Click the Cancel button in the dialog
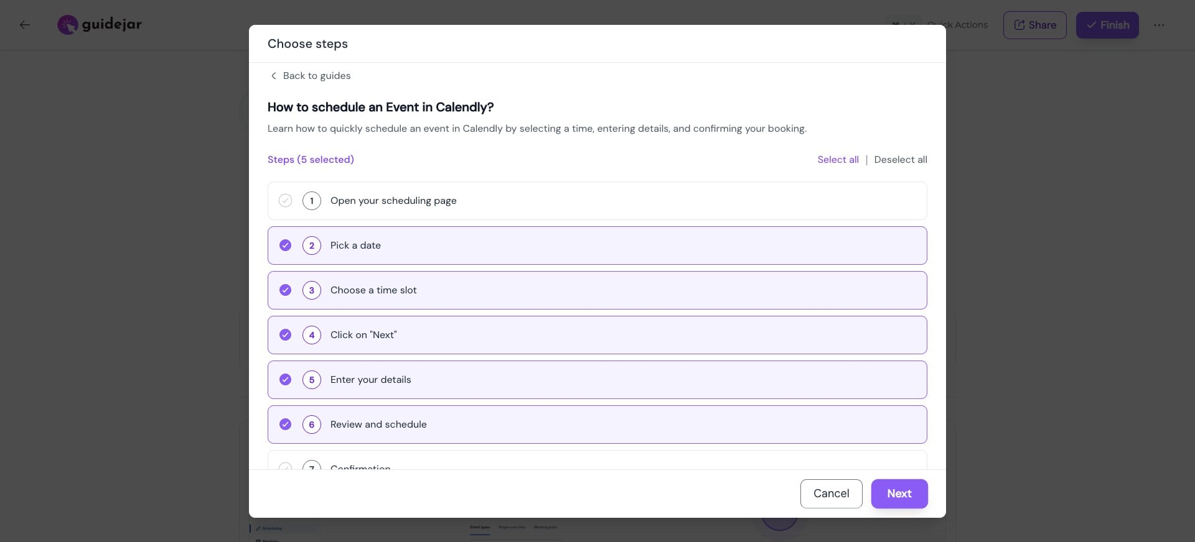The image size is (1195, 542). click(831, 494)
